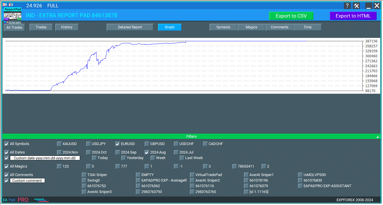Viewport: 383px width, 205px height.
Task: Click the save disk icon in title bar
Action: click(x=11, y=5)
